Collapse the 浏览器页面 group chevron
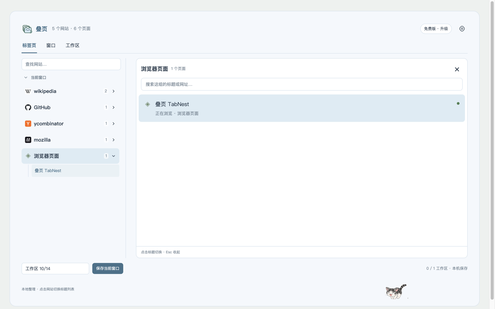 pos(113,156)
